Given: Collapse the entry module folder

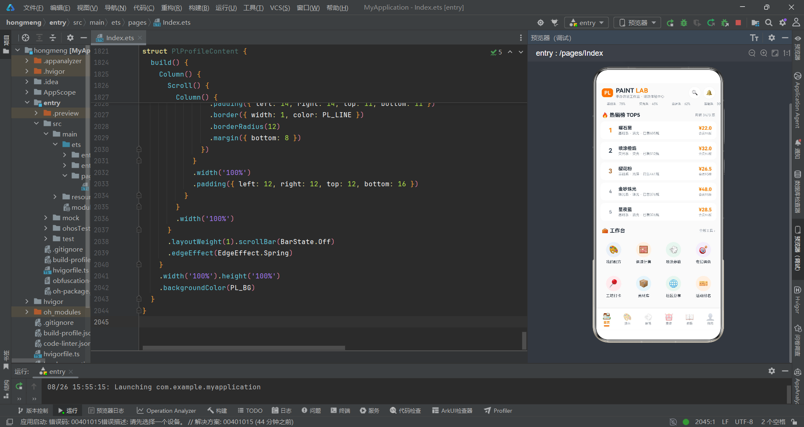Looking at the screenshot, I should tap(27, 103).
